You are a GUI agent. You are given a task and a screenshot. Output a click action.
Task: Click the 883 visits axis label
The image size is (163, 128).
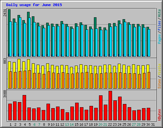(x=5, y=61)
